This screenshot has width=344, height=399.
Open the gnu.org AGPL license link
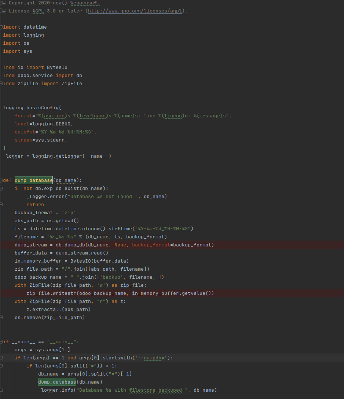pyautogui.click(x=135, y=11)
